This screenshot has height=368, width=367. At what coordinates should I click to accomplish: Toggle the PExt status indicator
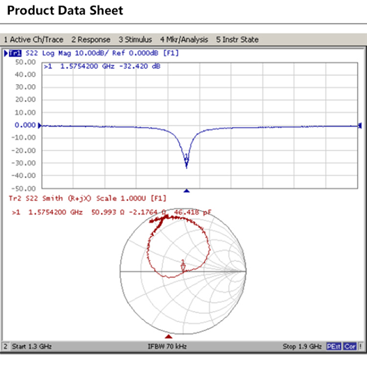click(334, 346)
